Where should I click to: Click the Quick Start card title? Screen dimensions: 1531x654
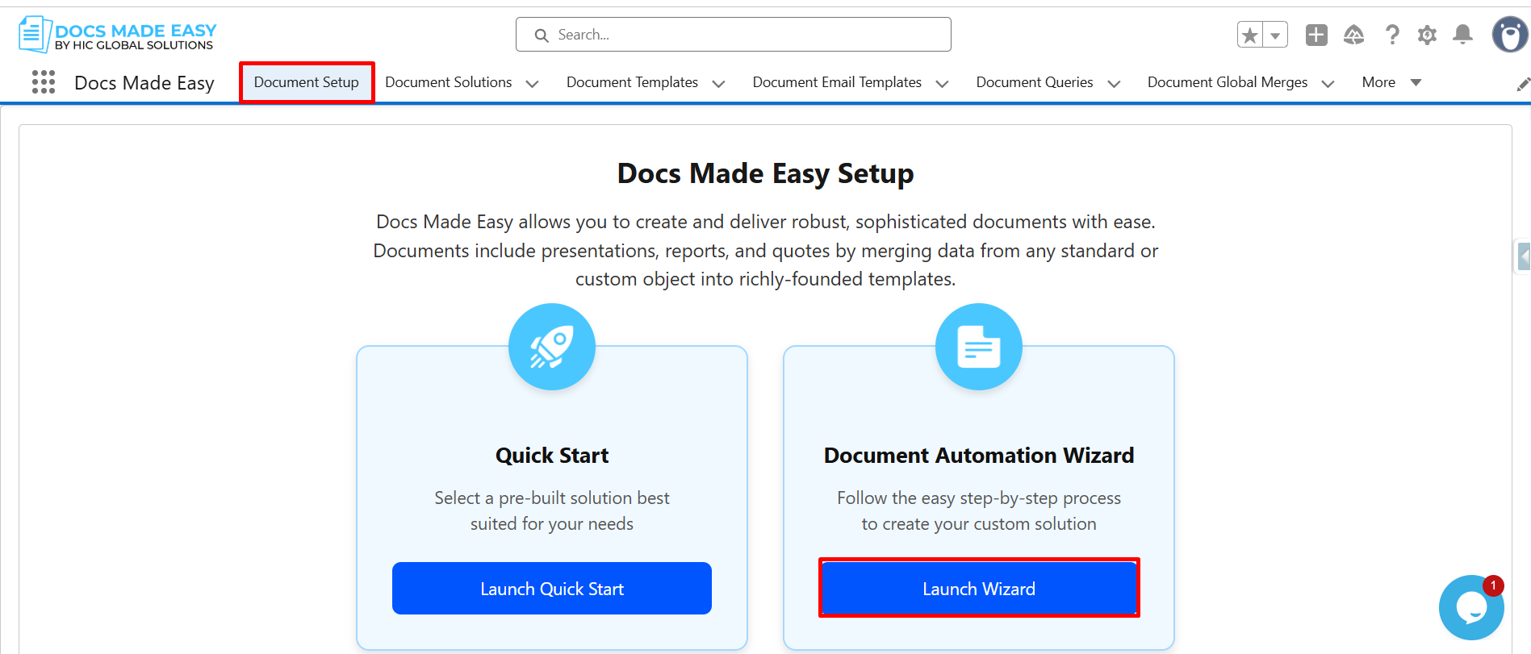[x=552, y=456]
